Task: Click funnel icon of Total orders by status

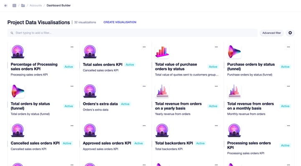Action: pos(18,91)
